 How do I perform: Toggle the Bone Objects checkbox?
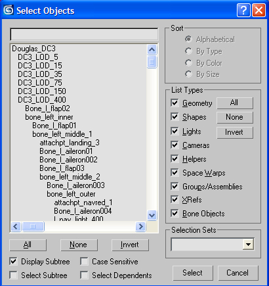[175, 214]
